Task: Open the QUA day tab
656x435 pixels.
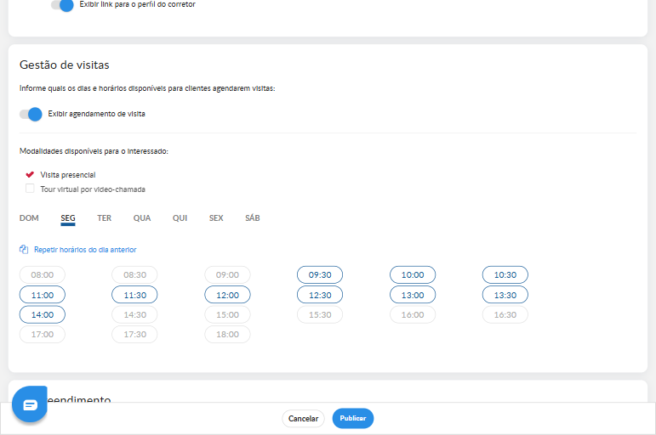Action: coord(142,218)
